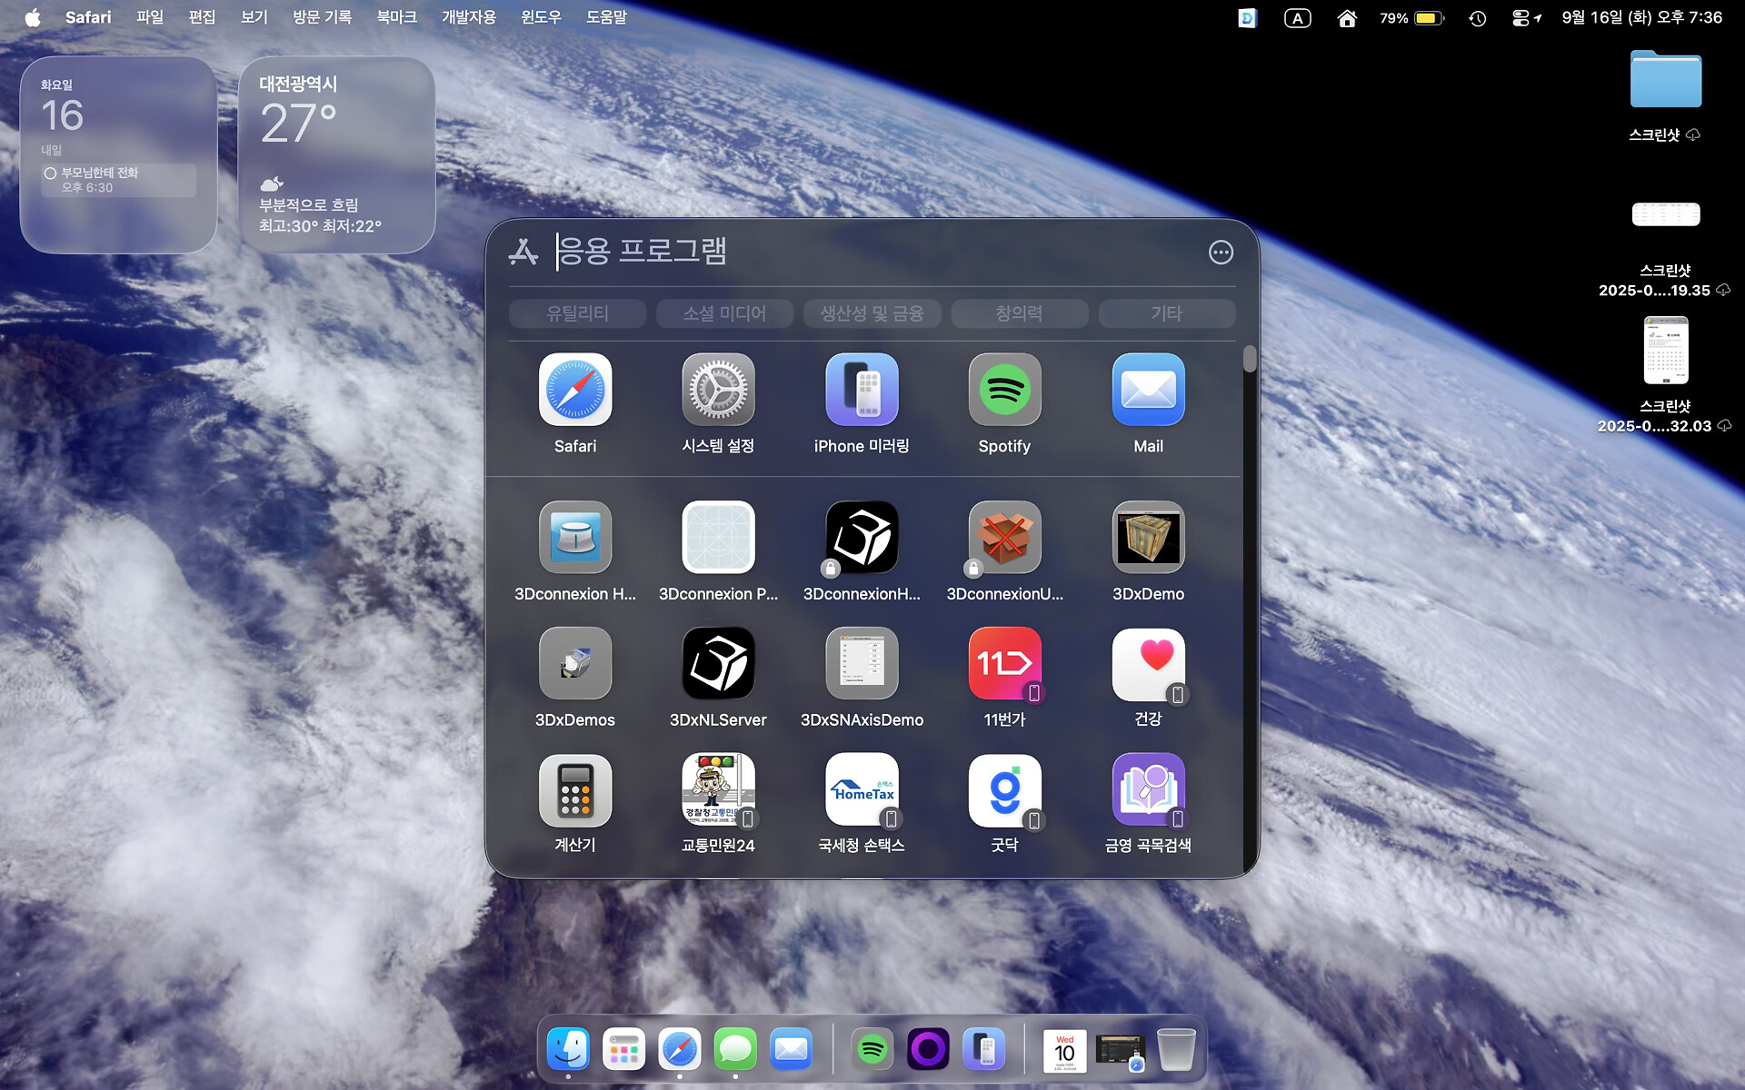This screenshot has width=1745, height=1090.
Task: Open the ellipsis options menu in launcher
Action: tap(1221, 253)
